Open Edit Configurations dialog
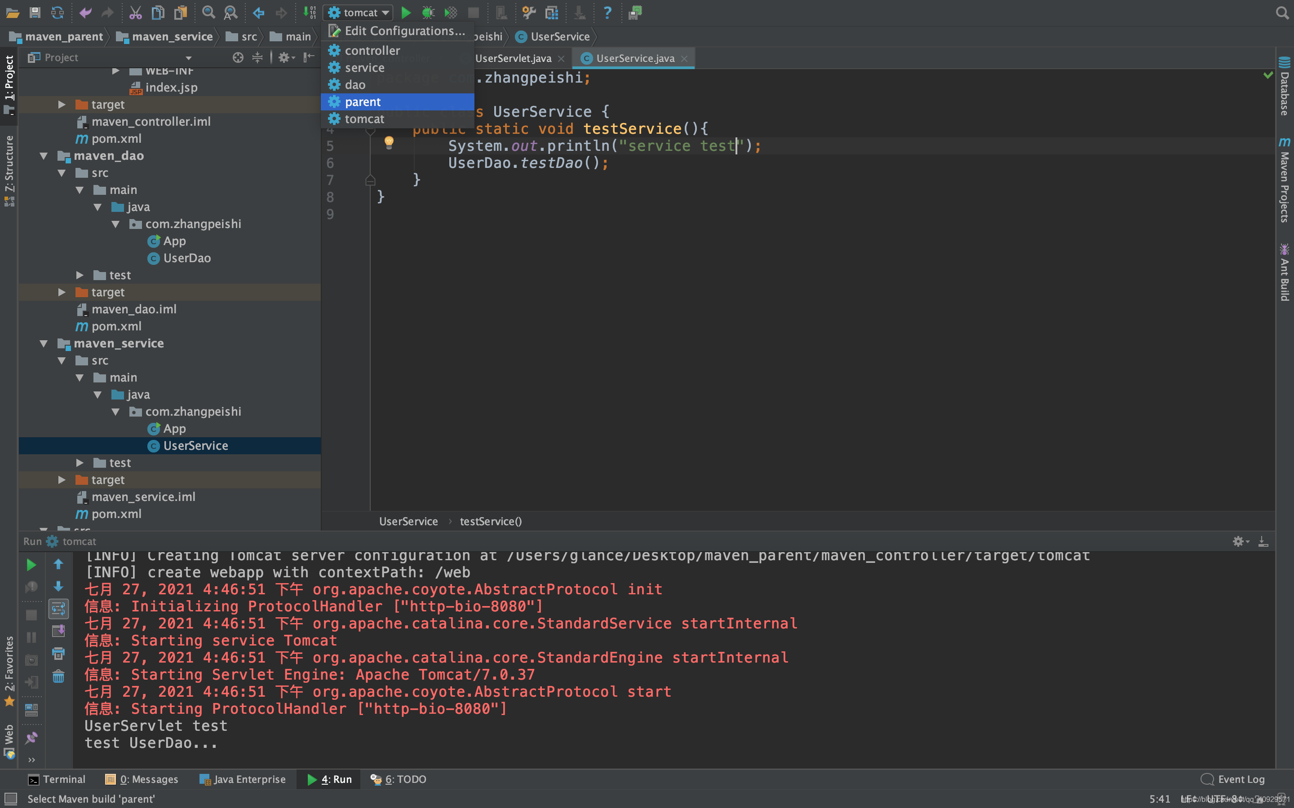1294x808 pixels. tap(404, 31)
